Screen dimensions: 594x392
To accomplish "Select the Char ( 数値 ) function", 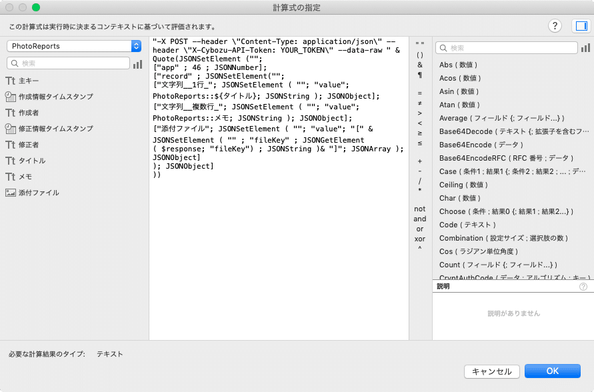I will point(460,198).
